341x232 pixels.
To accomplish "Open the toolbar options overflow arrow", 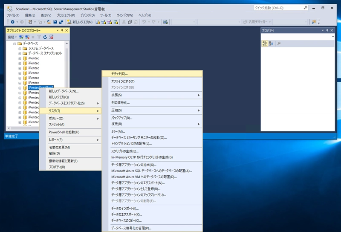I will pos(319,22).
